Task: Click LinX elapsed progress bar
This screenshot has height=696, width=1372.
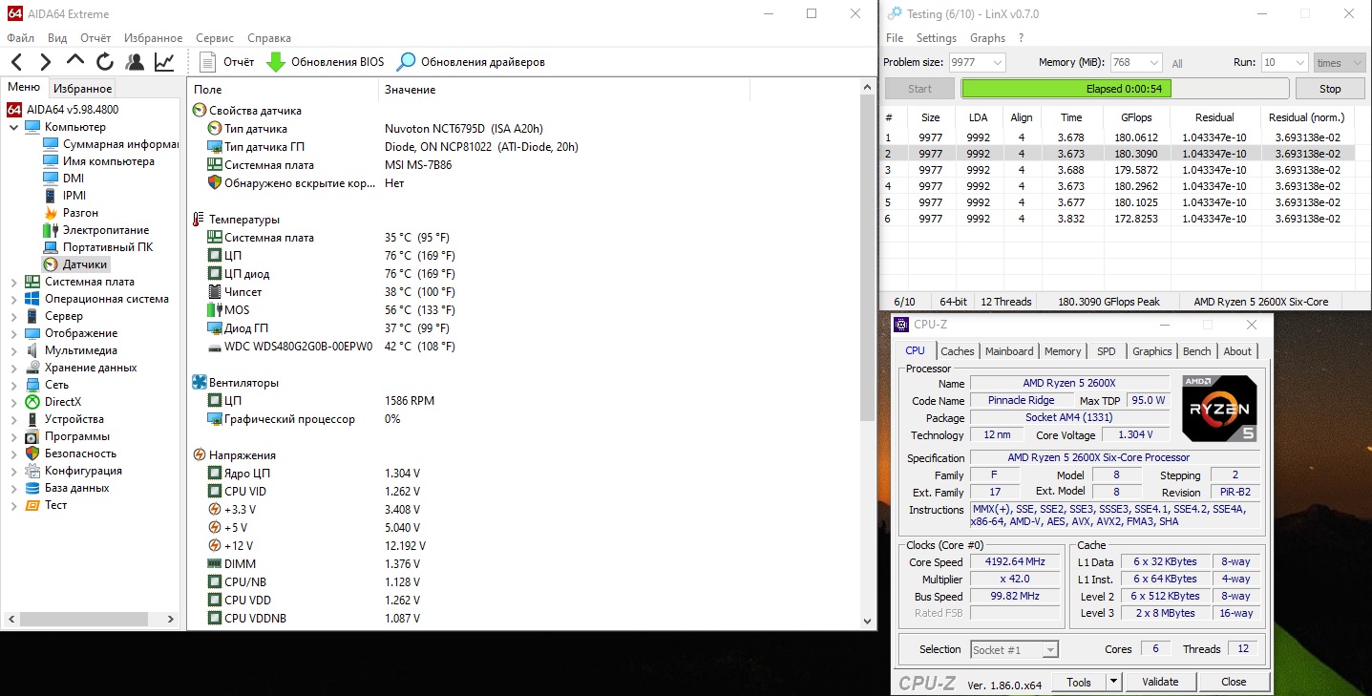Action: click(x=1124, y=89)
